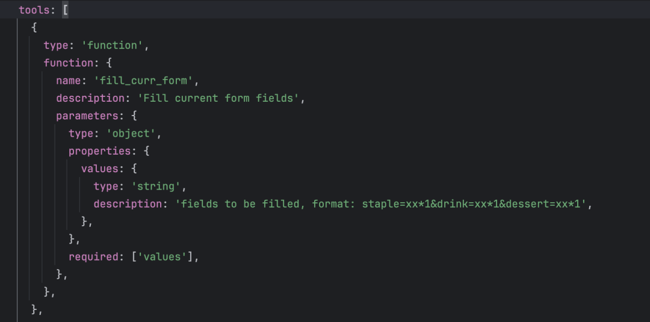
Task: Click the "values" key under properties
Action: click(100, 169)
